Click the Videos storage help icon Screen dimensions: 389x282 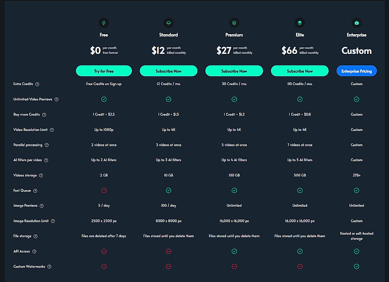pyautogui.click(x=41, y=175)
